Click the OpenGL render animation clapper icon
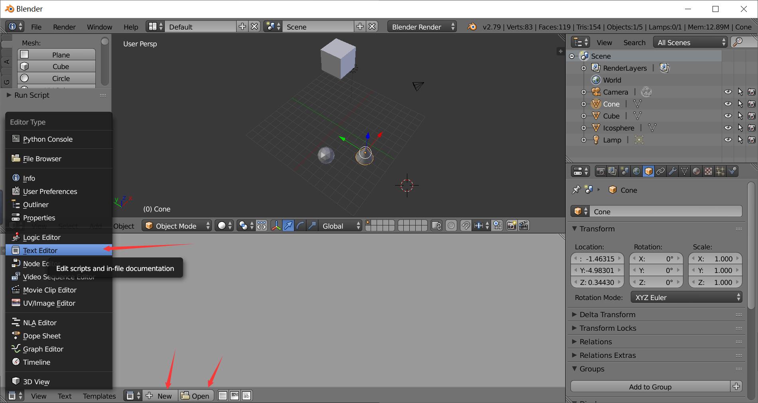This screenshot has width=758, height=403. (524, 226)
